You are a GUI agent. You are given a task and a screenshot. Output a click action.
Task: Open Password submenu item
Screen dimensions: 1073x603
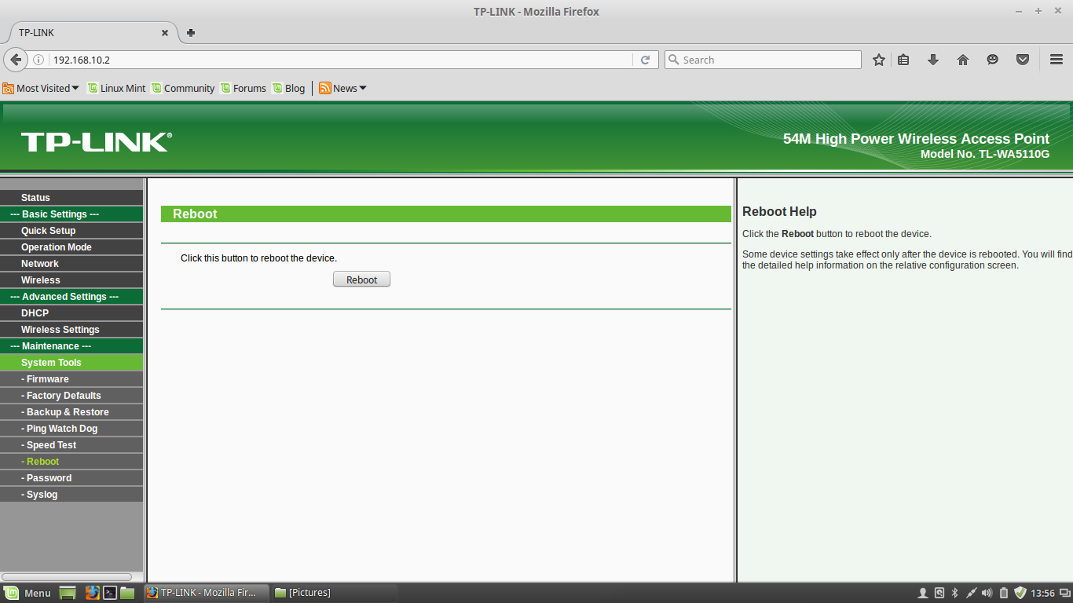pos(71,478)
